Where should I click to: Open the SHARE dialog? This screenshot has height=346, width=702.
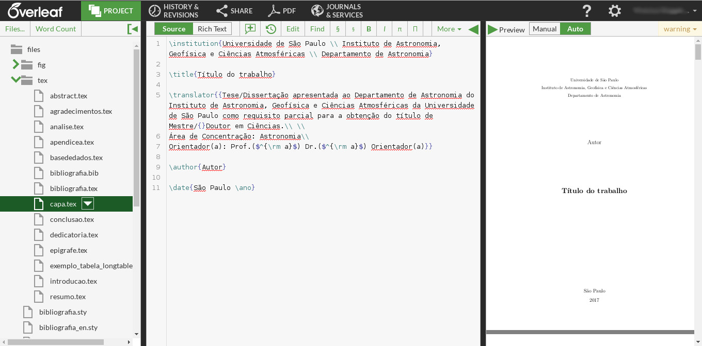pos(235,10)
